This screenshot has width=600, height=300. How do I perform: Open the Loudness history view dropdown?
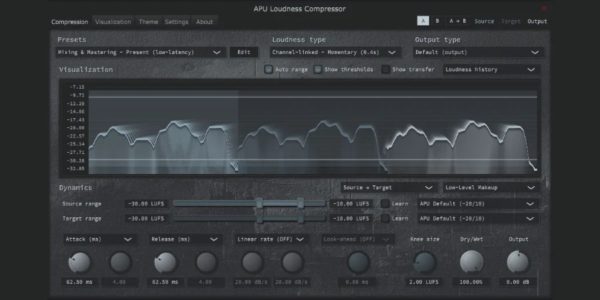[x=491, y=69]
